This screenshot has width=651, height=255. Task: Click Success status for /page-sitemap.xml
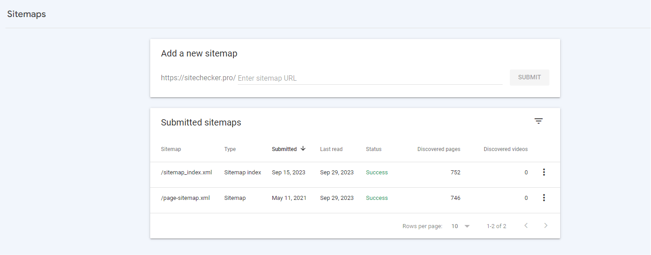tap(377, 198)
